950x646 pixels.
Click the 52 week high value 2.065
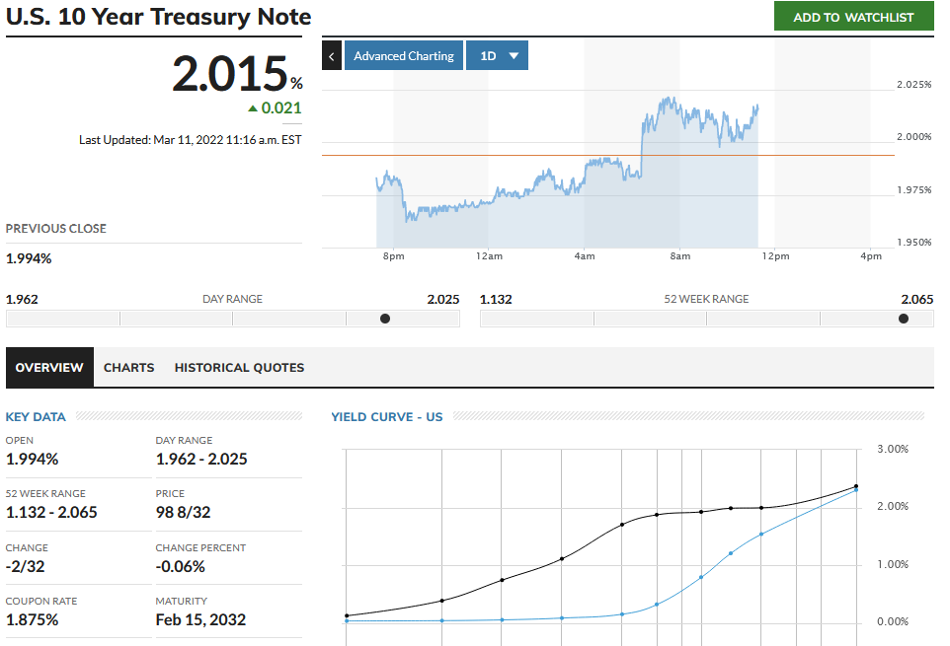(917, 300)
